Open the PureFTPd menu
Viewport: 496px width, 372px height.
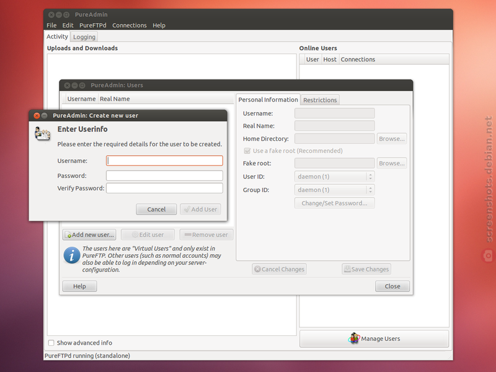pyautogui.click(x=92, y=25)
